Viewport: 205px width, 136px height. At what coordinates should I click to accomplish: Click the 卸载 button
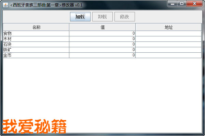click(x=102, y=17)
